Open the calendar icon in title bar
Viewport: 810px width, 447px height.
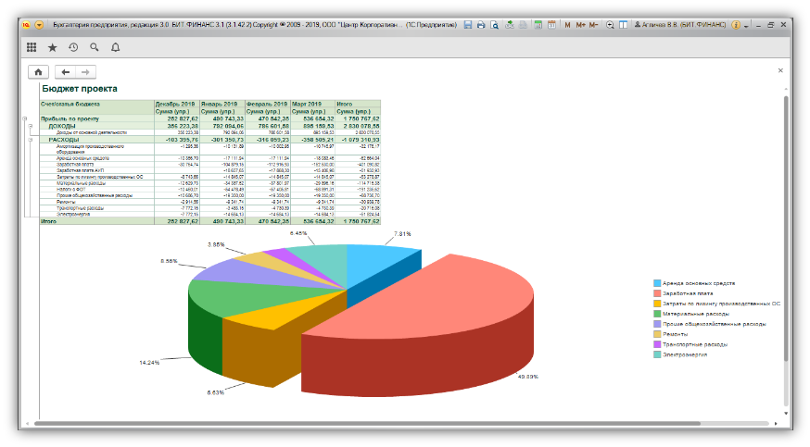point(550,25)
